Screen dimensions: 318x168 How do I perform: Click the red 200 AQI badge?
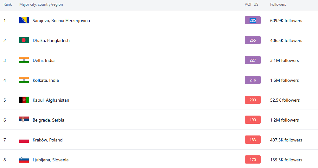pos(252,100)
